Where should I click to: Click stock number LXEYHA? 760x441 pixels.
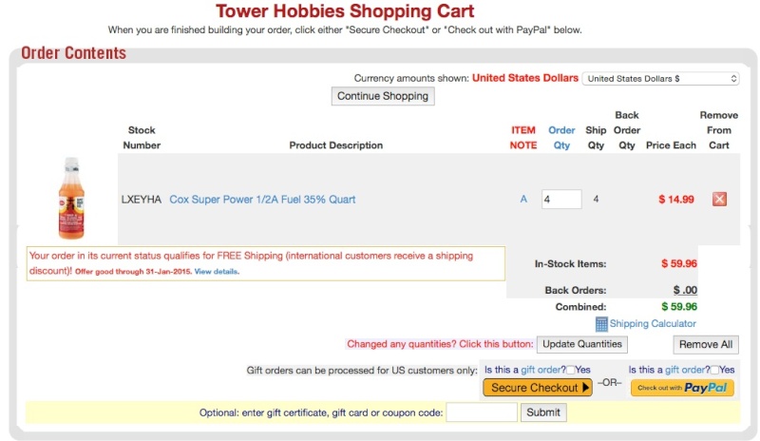(x=141, y=200)
